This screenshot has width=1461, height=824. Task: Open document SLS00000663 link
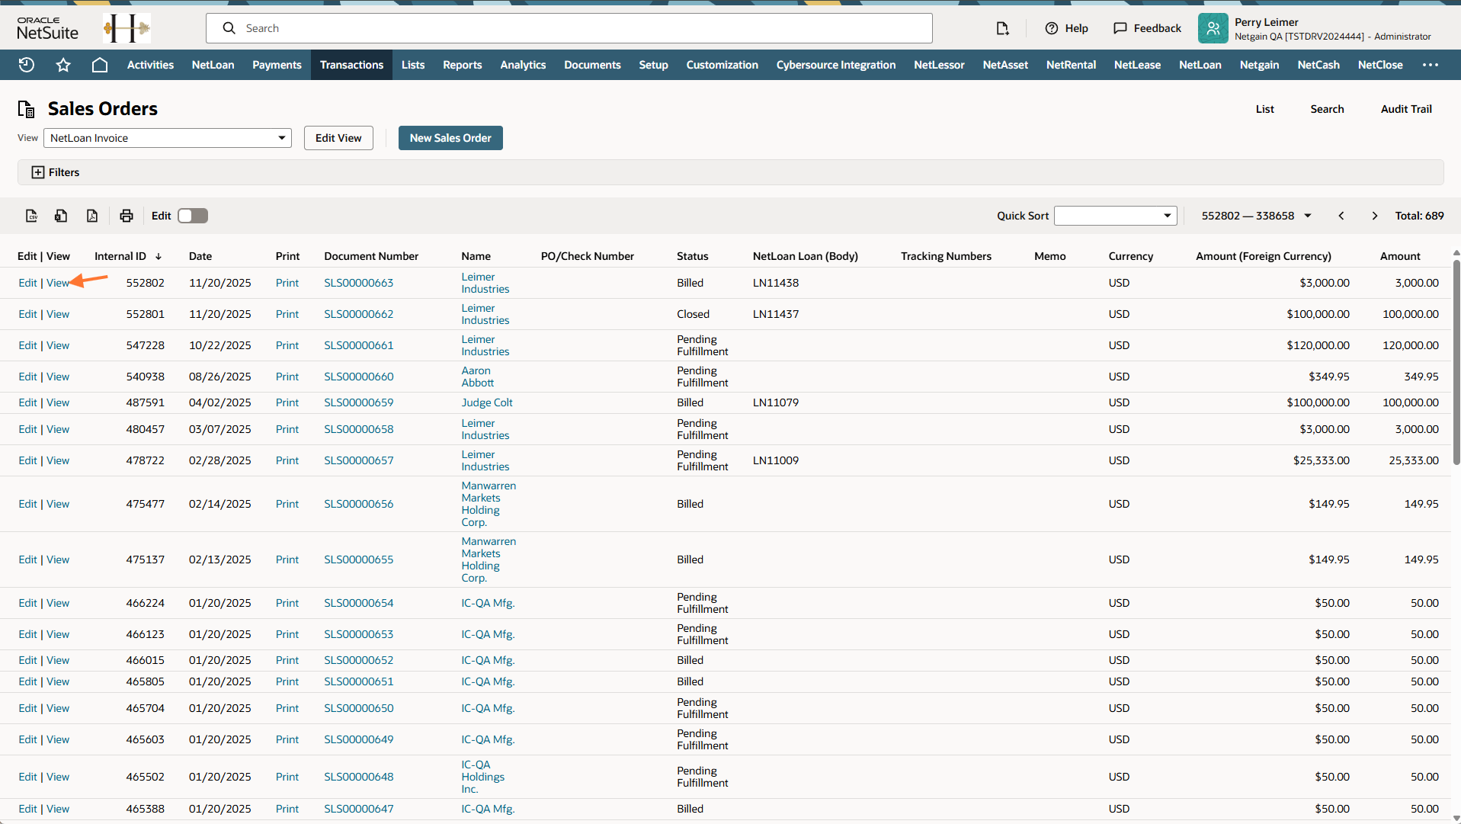(358, 283)
